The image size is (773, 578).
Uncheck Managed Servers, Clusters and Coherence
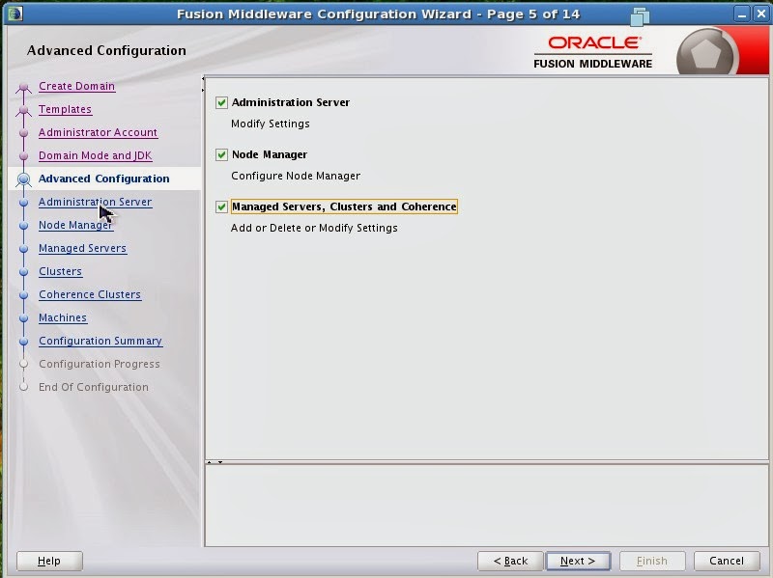pos(221,206)
